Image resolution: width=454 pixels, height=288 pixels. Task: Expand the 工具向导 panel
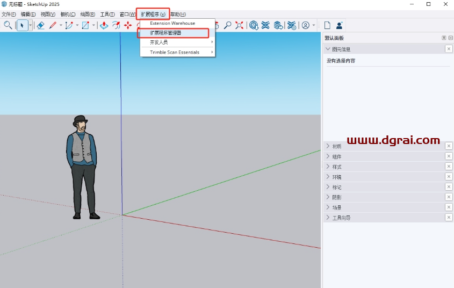pyautogui.click(x=328, y=218)
